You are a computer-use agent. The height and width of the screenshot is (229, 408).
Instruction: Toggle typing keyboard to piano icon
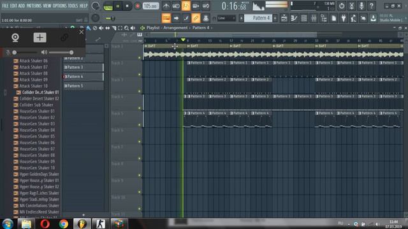point(166,18)
